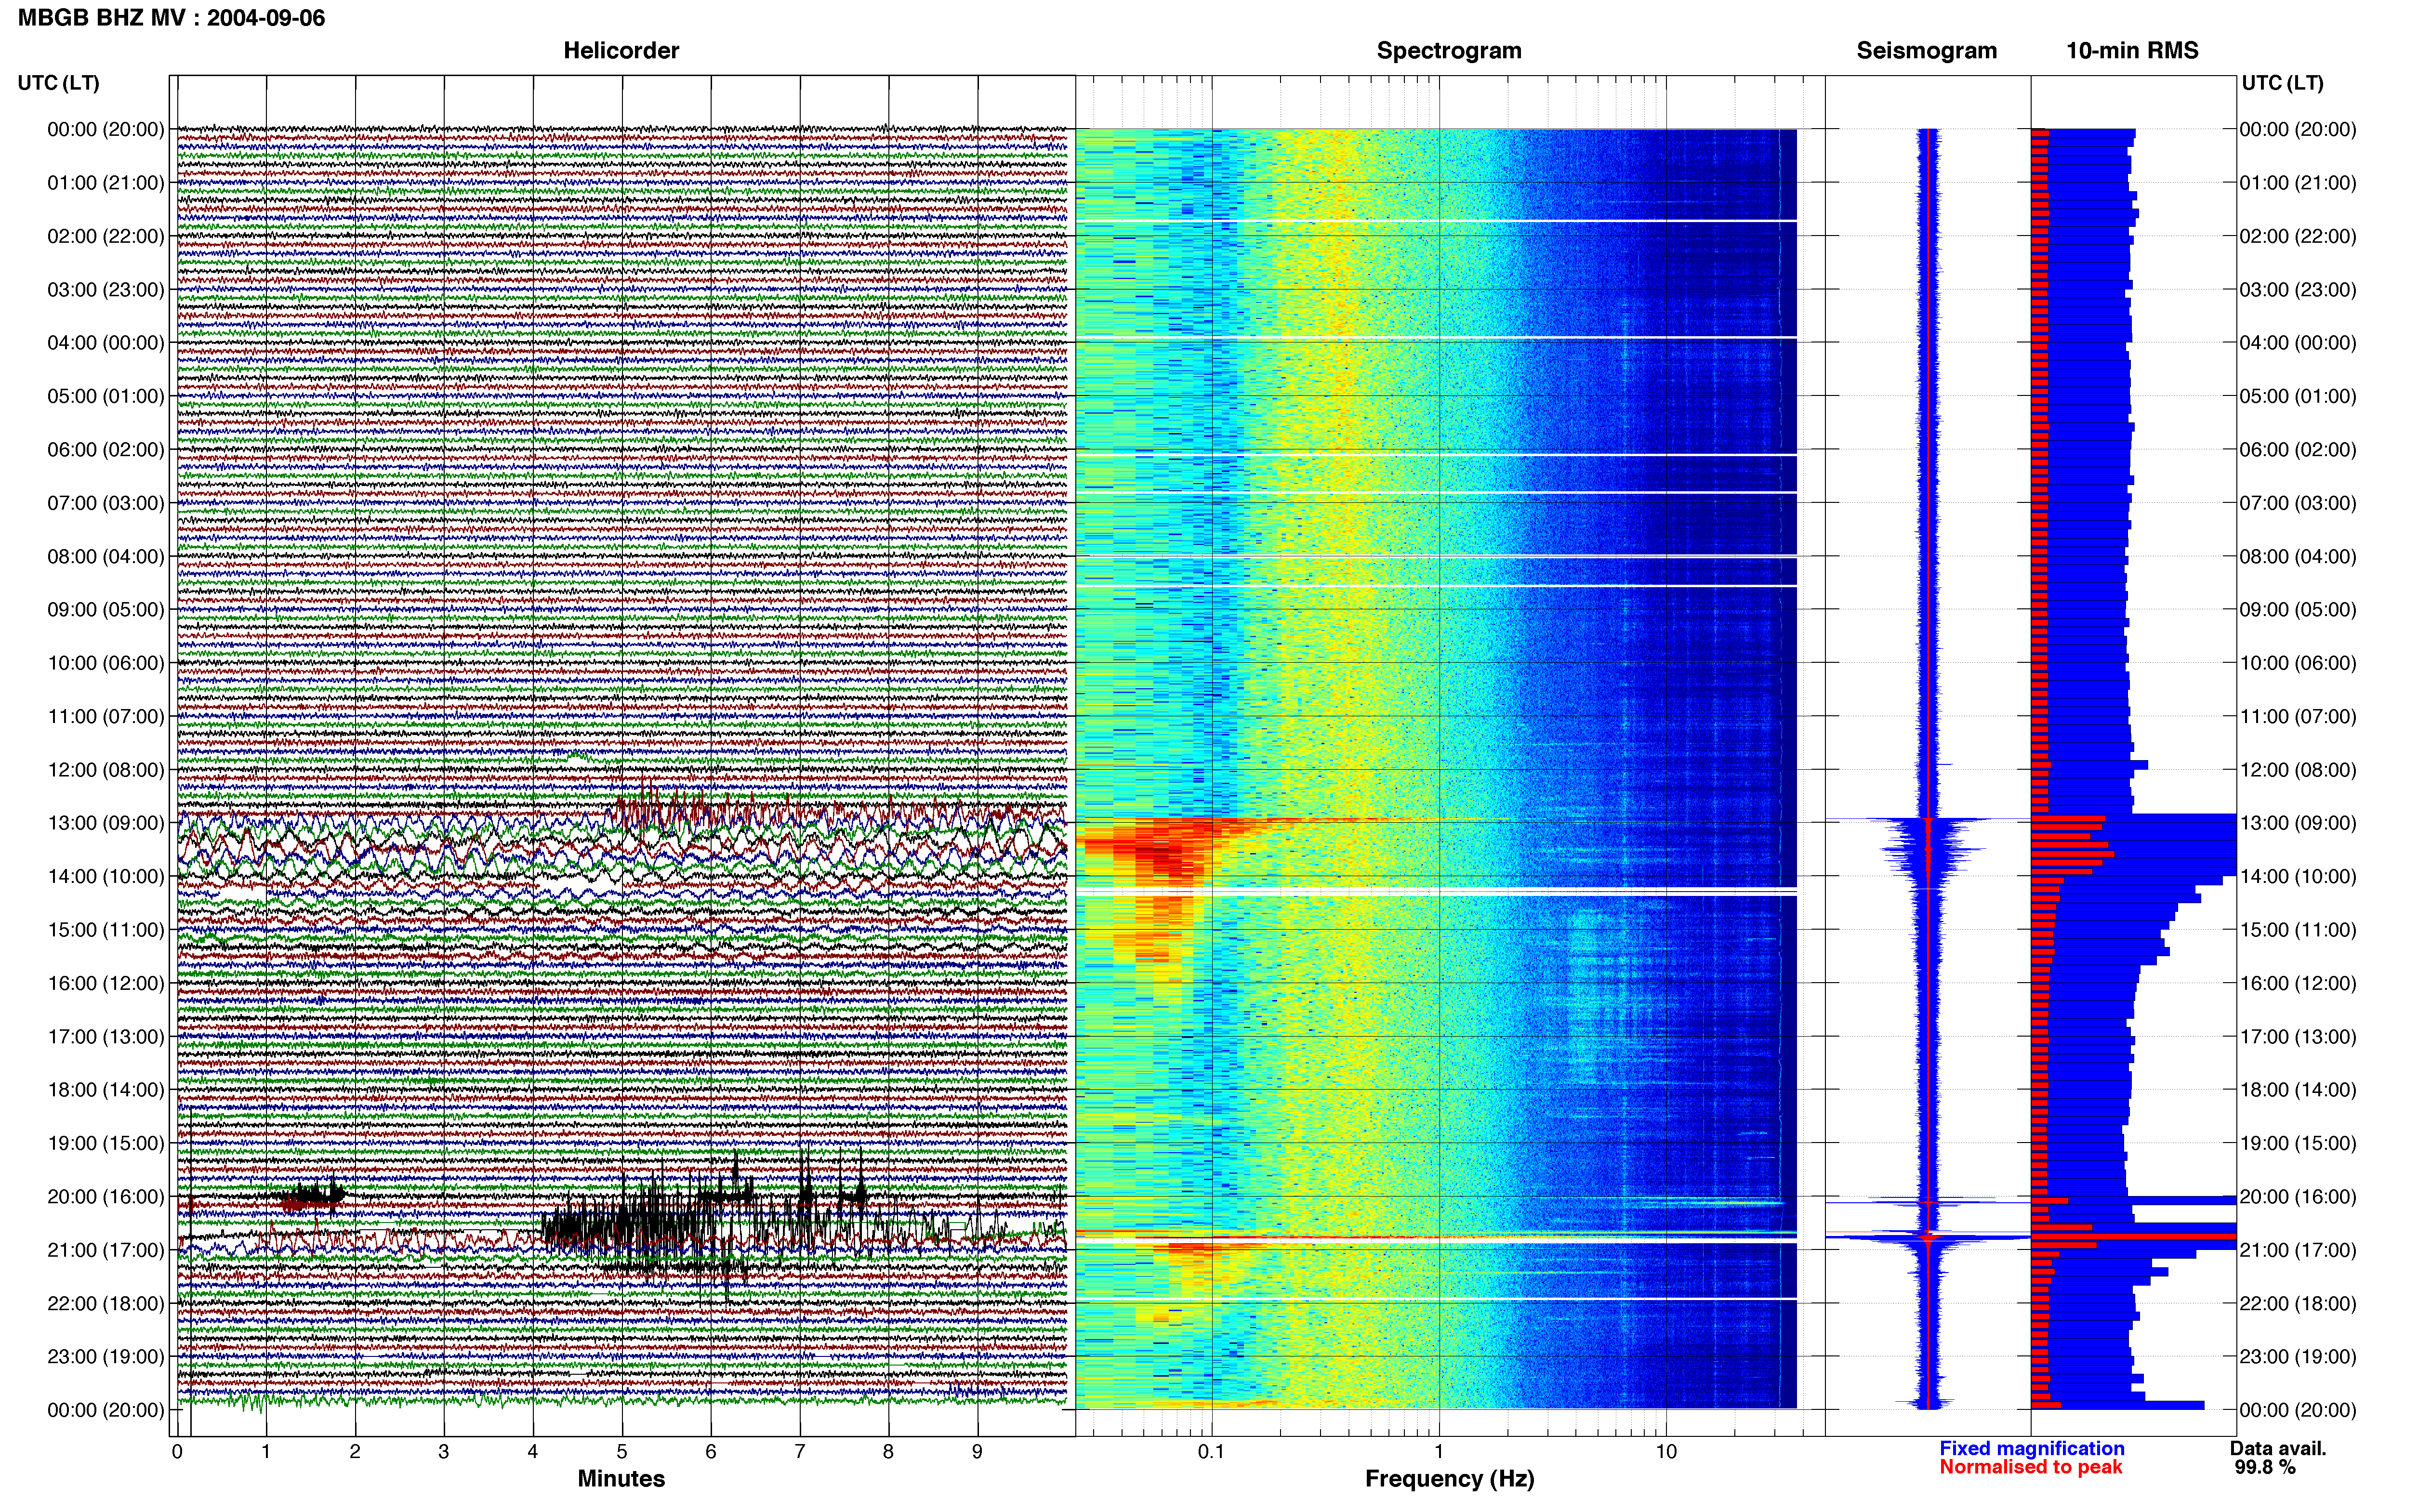
Task: Click minute tick label '9' on helicorder axis
Action: (x=977, y=1452)
